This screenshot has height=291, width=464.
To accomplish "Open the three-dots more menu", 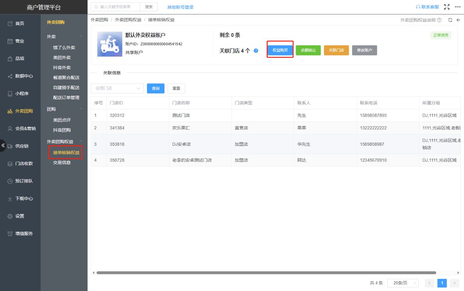I will 457,7.
